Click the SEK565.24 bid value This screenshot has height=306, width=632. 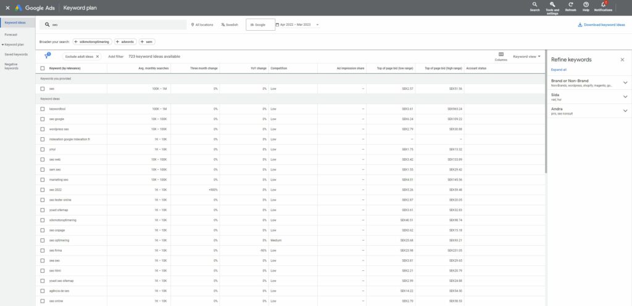click(455, 109)
